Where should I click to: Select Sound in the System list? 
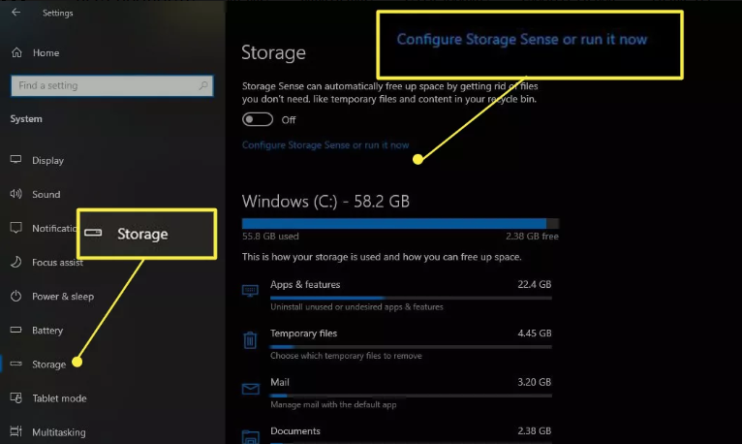46,195
